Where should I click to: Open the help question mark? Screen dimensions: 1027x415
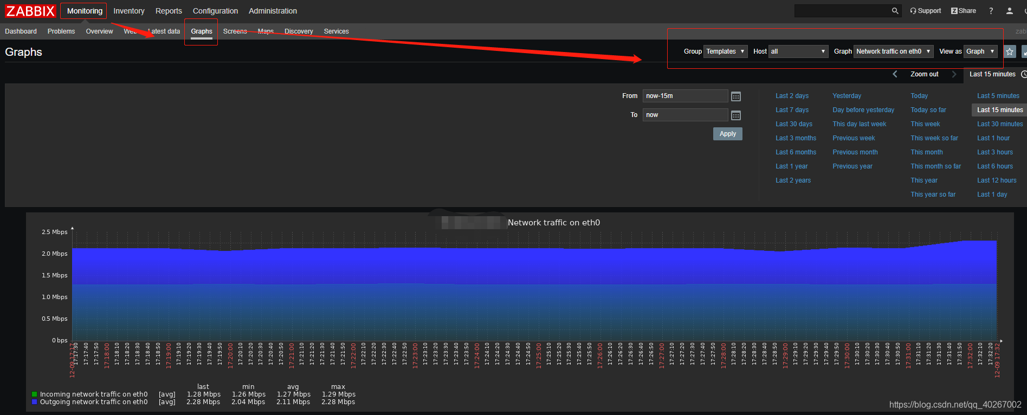tap(991, 11)
